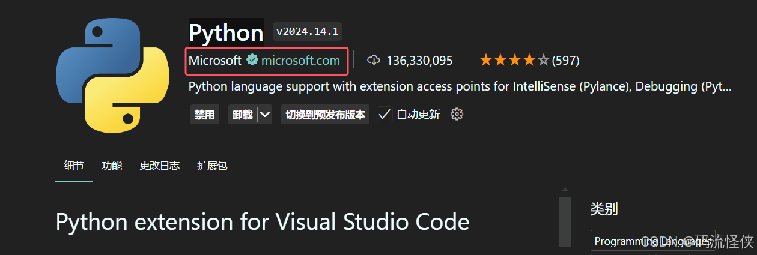Click the Microsoft publisher name

[214, 60]
